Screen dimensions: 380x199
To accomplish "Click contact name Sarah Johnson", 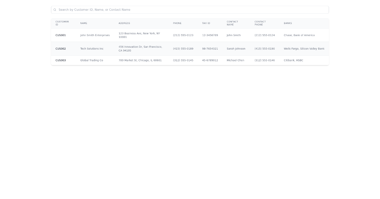I will [236, 49].
